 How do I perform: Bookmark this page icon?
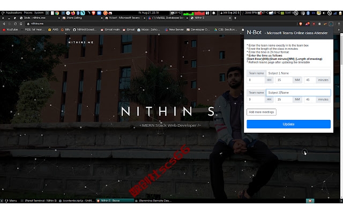(x=21, y=24)
